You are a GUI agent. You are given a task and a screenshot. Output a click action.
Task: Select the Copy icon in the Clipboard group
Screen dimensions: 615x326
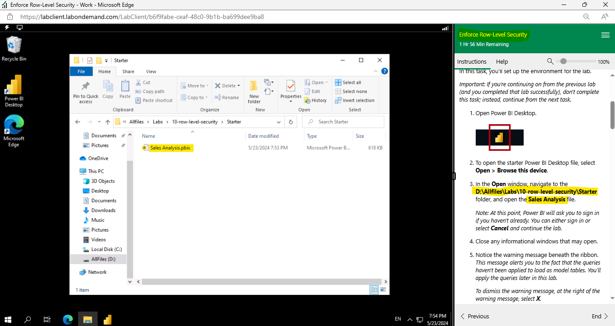tap(108, 88)
